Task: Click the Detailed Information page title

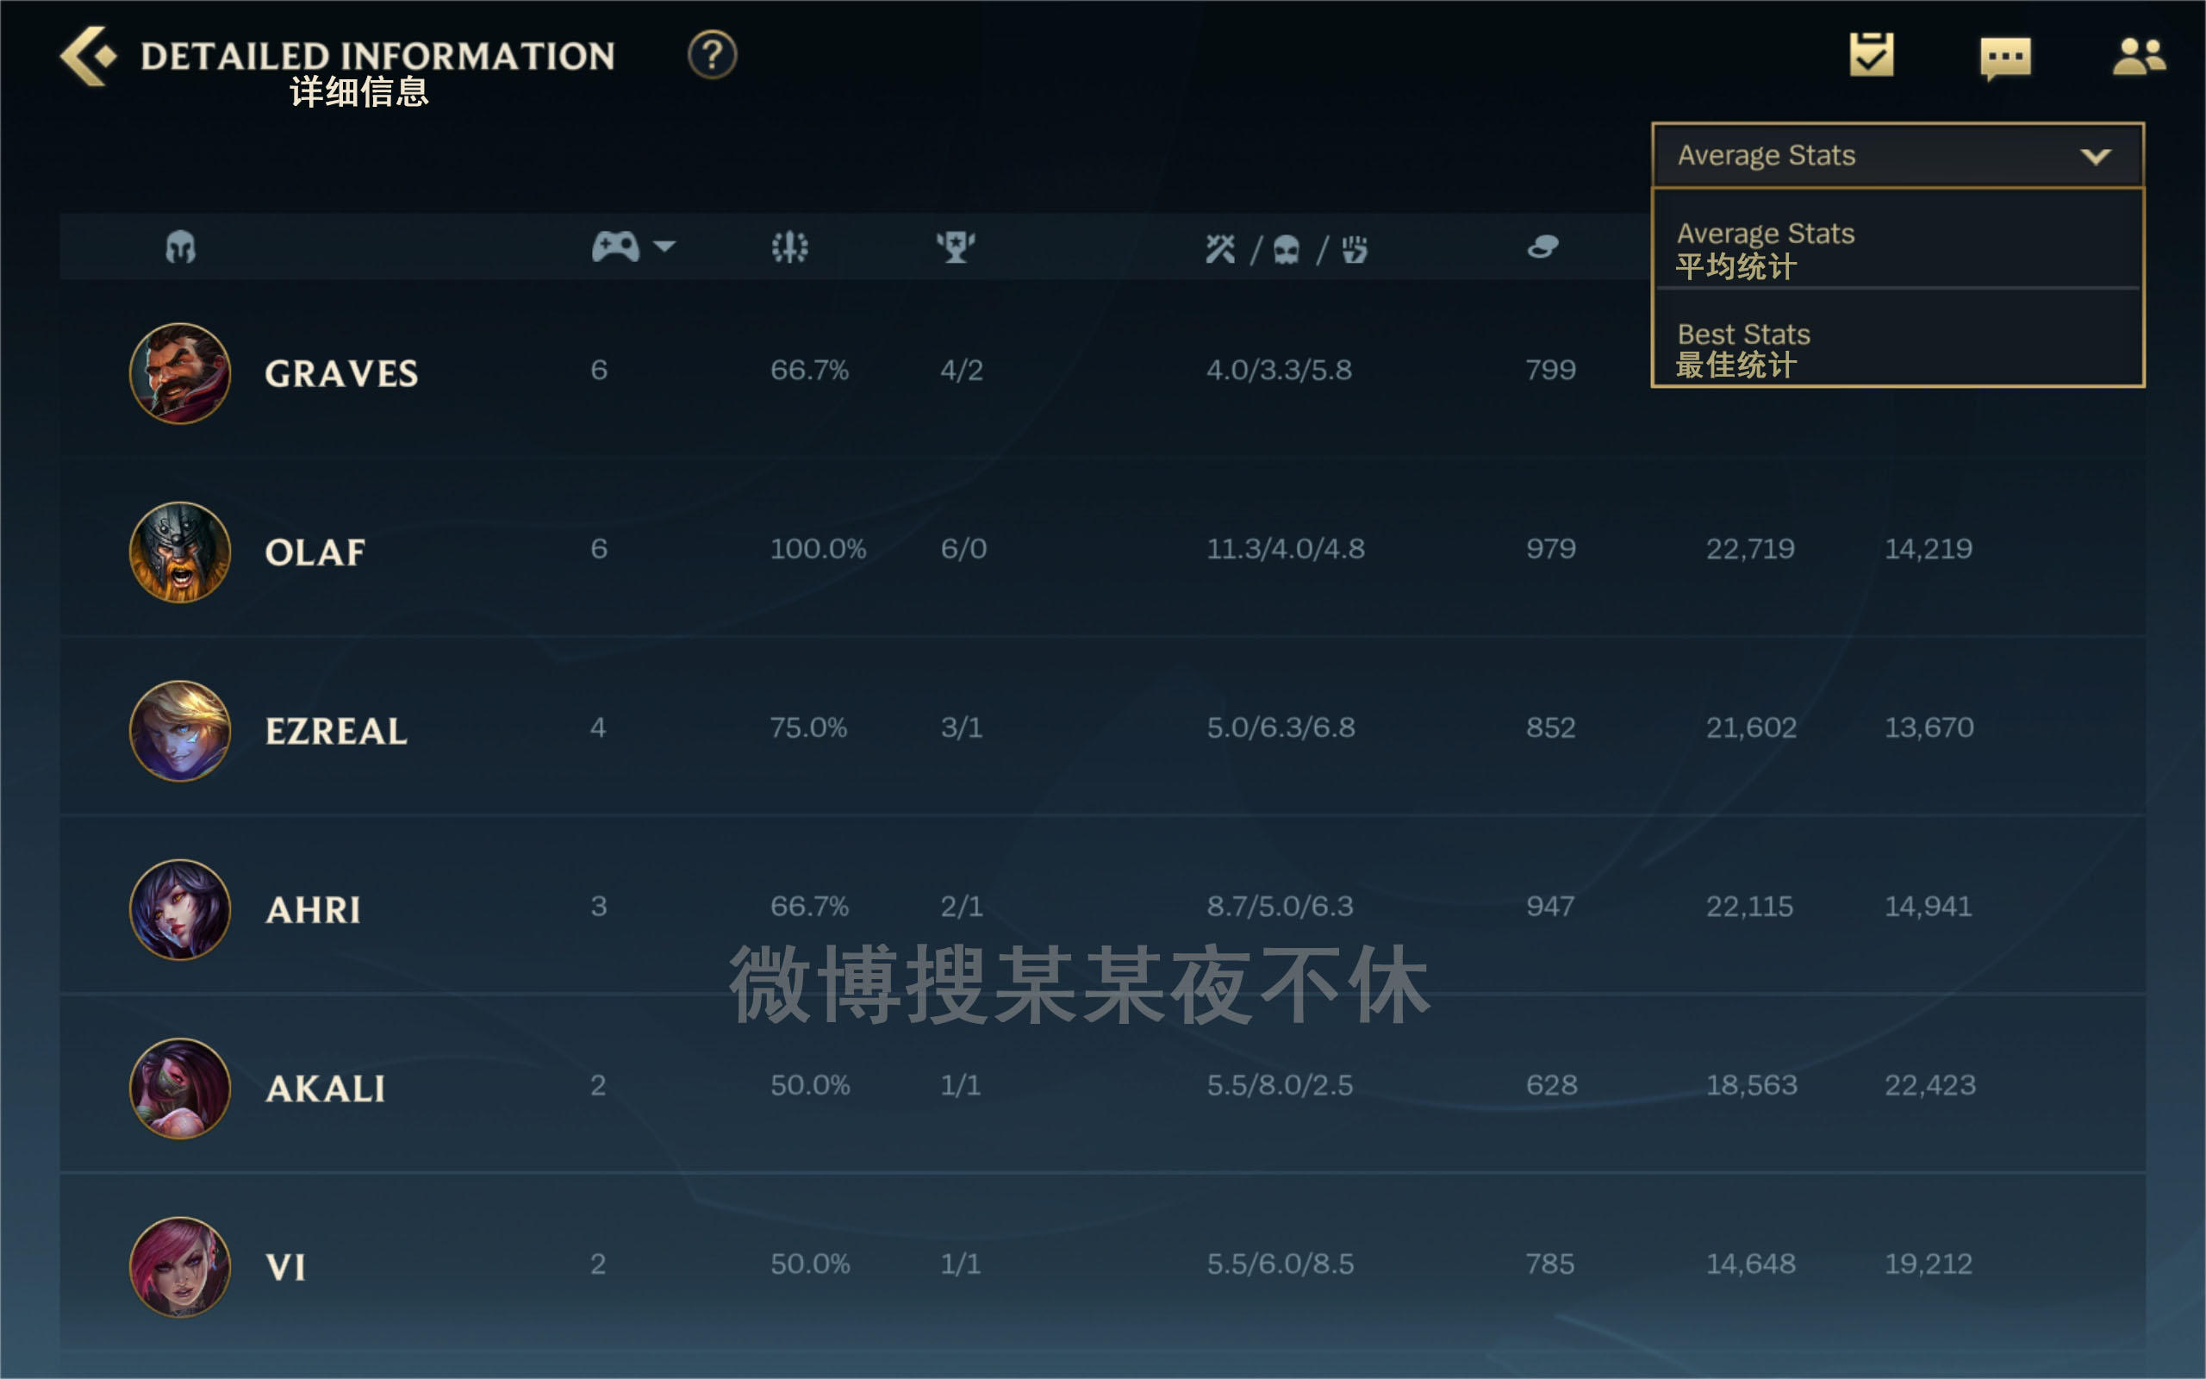Action: 377,57
